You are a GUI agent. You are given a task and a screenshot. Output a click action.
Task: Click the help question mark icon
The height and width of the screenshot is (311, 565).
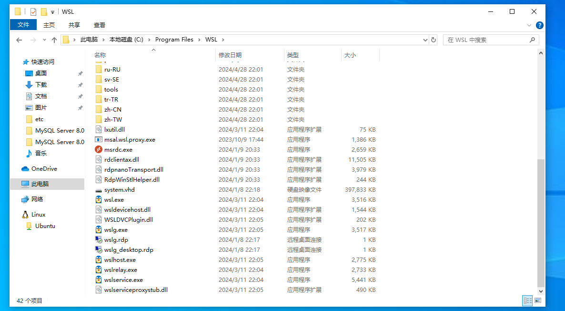539,25
